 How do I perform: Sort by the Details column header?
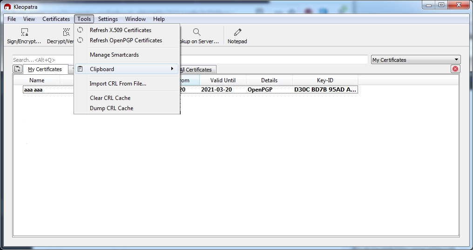[x=270, y=80]
